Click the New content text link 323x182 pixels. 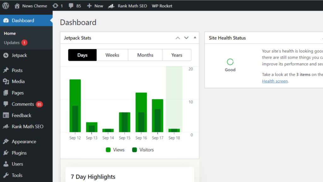99,6
